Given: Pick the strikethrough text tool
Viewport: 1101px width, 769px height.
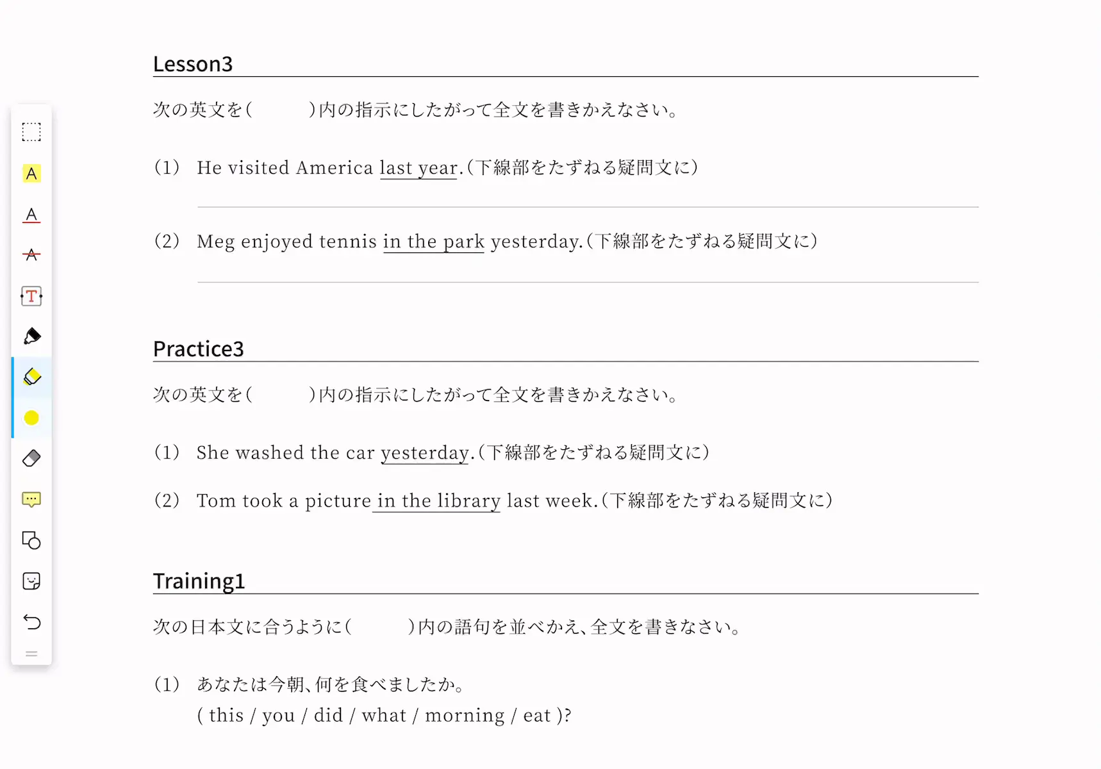Looking at the screenshot, I should click(x=31, y=255).
